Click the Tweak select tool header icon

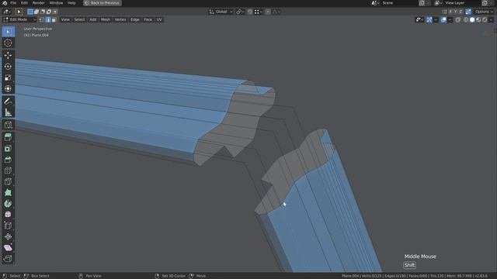coord(19,12)
